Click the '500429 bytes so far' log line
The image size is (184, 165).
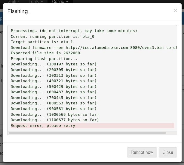[54, 86]
